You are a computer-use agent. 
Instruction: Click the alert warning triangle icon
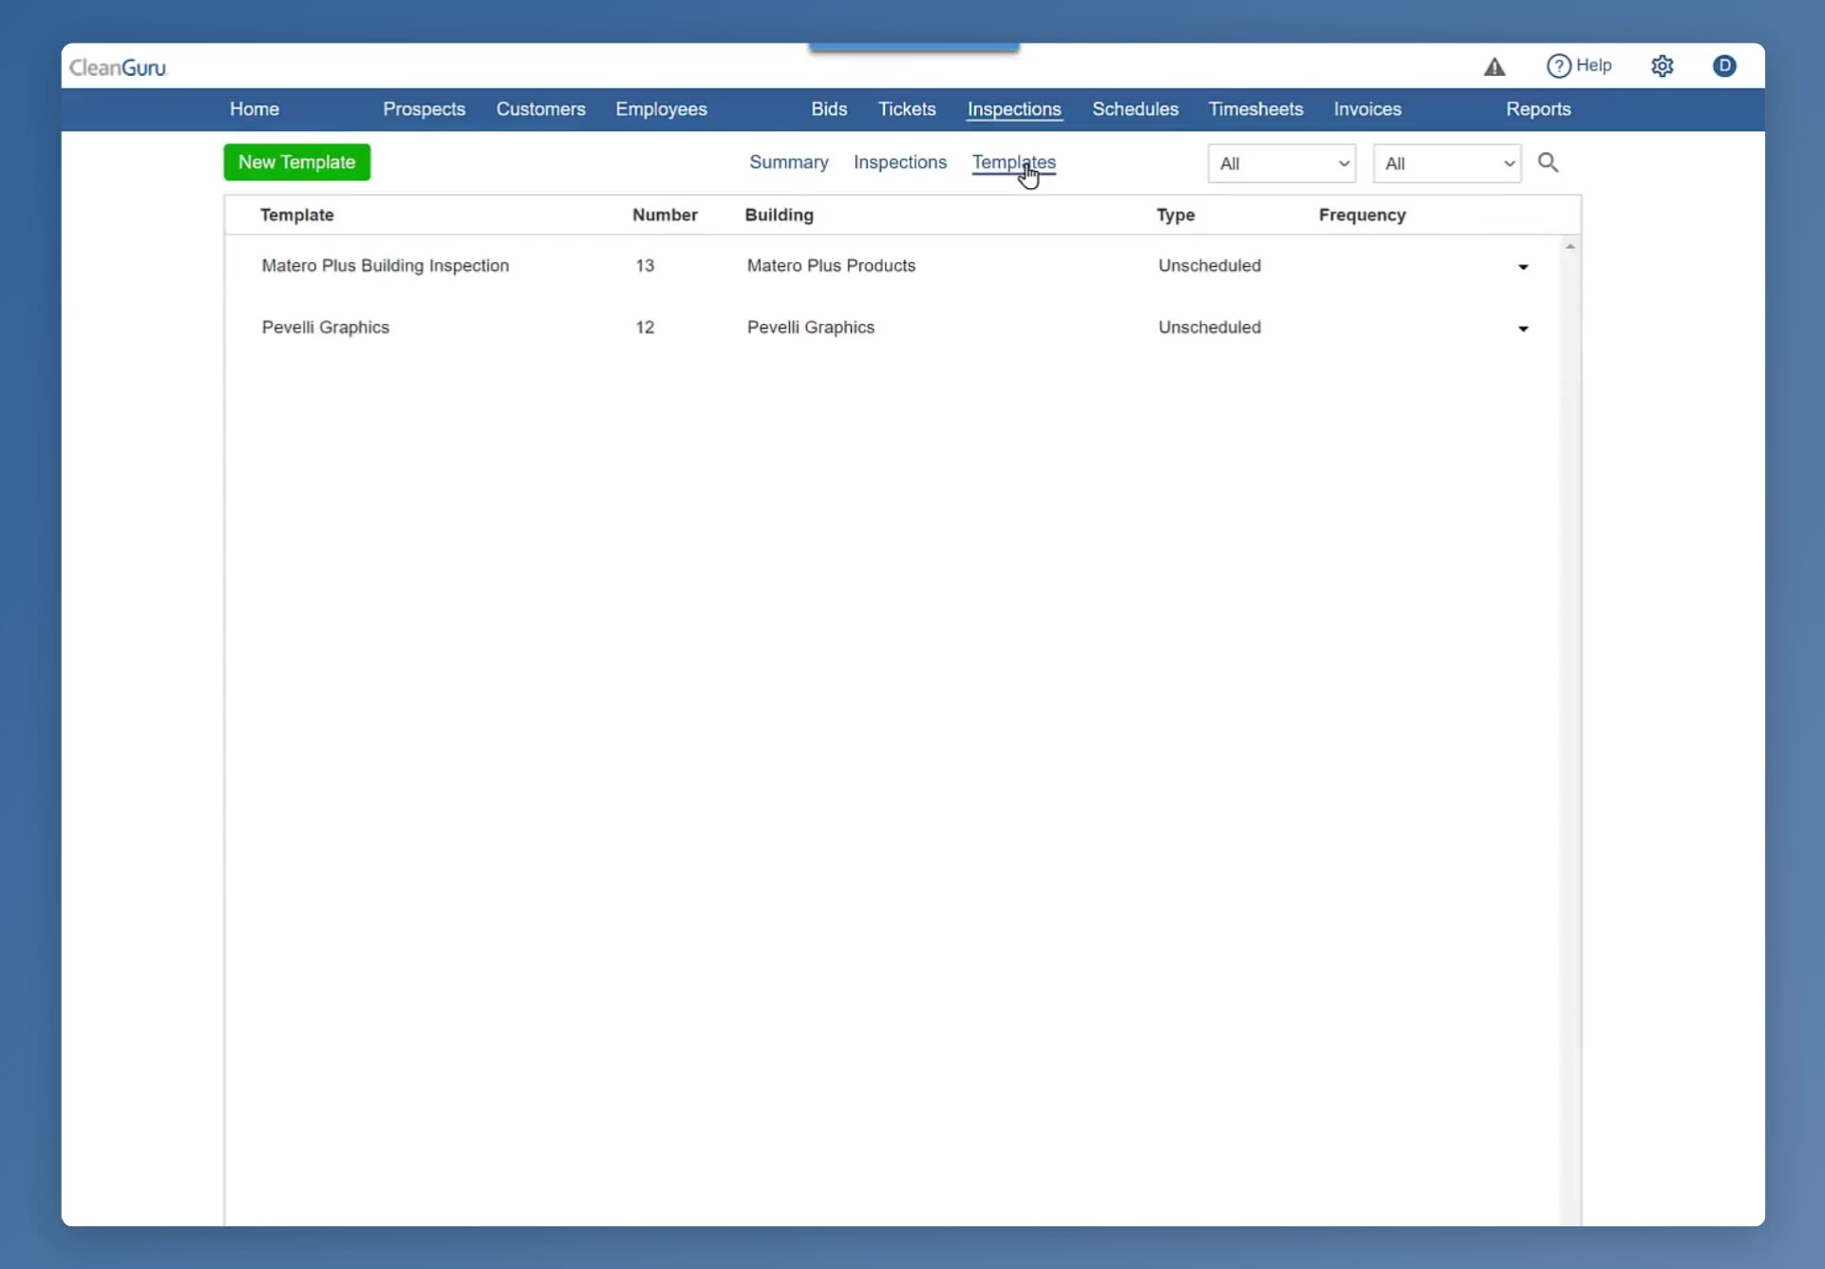click(1495, 66)
